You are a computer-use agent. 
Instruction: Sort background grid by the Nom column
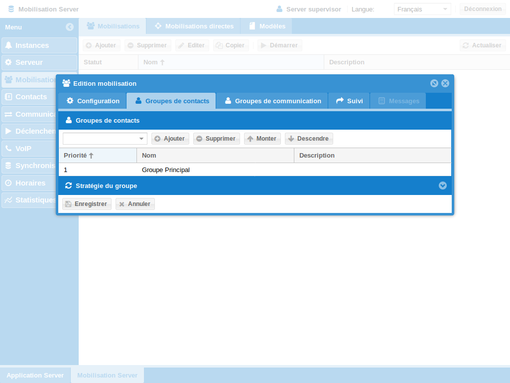[231, 62]
